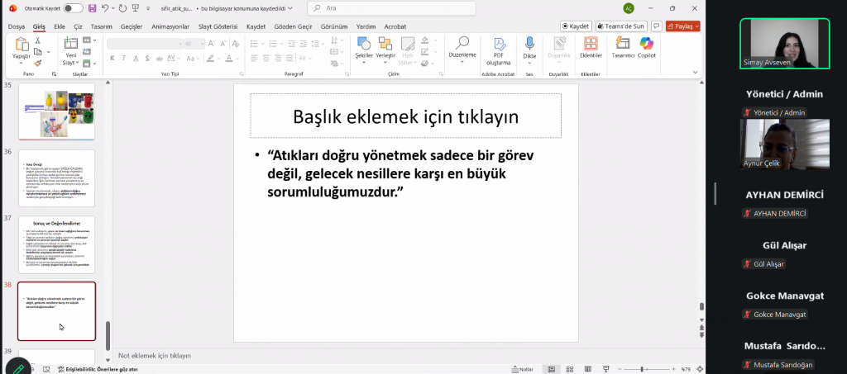This screenshot has height=374, width=847.
Task: Open the Tasarım ribbon tab
Action: 101,26
